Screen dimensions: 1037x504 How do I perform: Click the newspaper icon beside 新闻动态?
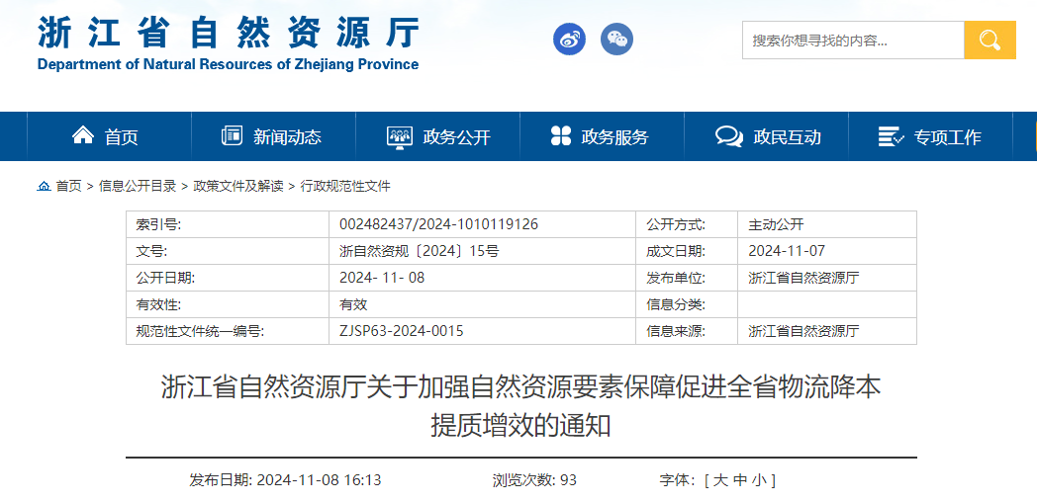233,135
